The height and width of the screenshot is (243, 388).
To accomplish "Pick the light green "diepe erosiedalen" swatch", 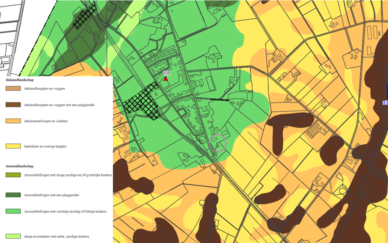I will pos(13,236).
